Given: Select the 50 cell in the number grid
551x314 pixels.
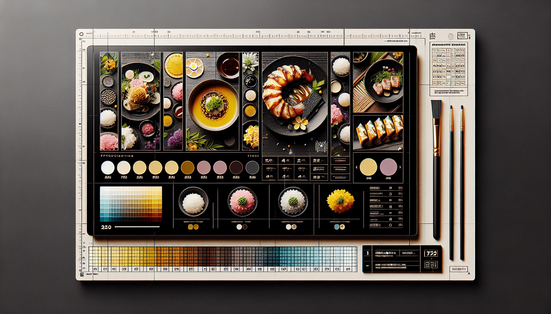Looking at the screenshot, I should [269, 161].
